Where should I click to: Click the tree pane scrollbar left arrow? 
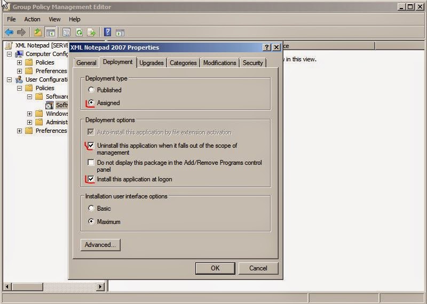(7, 286)
